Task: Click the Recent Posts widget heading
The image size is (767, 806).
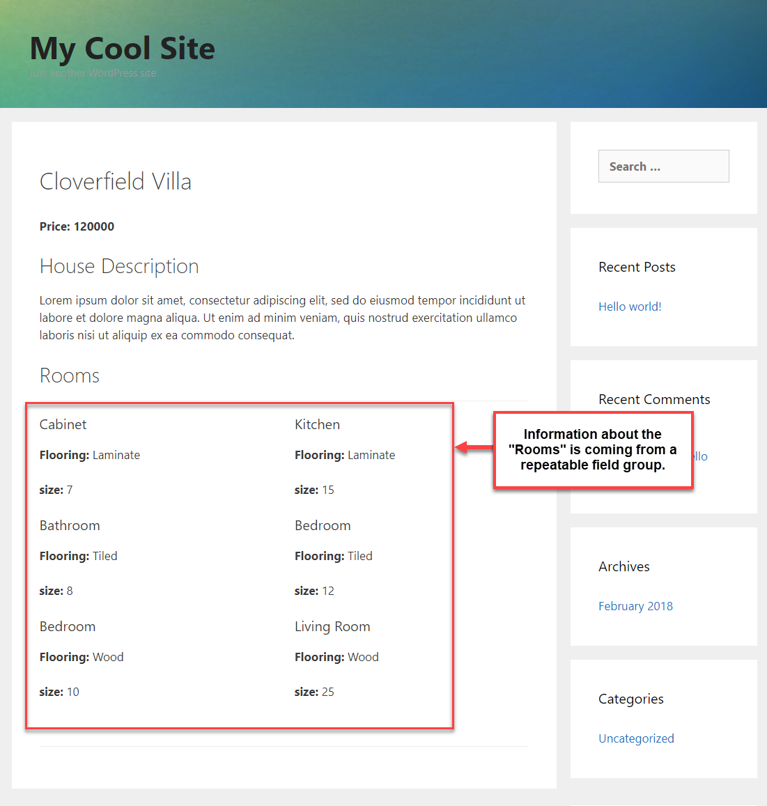Action: click(x=636, y=267)
